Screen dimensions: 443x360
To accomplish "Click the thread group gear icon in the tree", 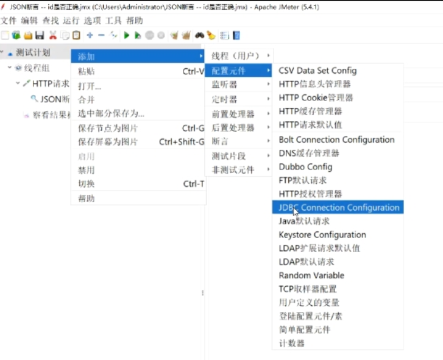I will coord(18,68).
